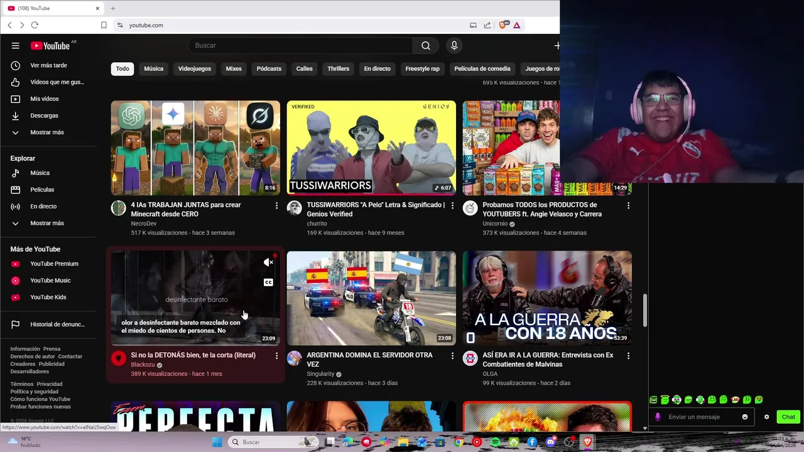Screen dimensions: 804x452
Task: Click the share icon in address bar
Action: (487, 25)
